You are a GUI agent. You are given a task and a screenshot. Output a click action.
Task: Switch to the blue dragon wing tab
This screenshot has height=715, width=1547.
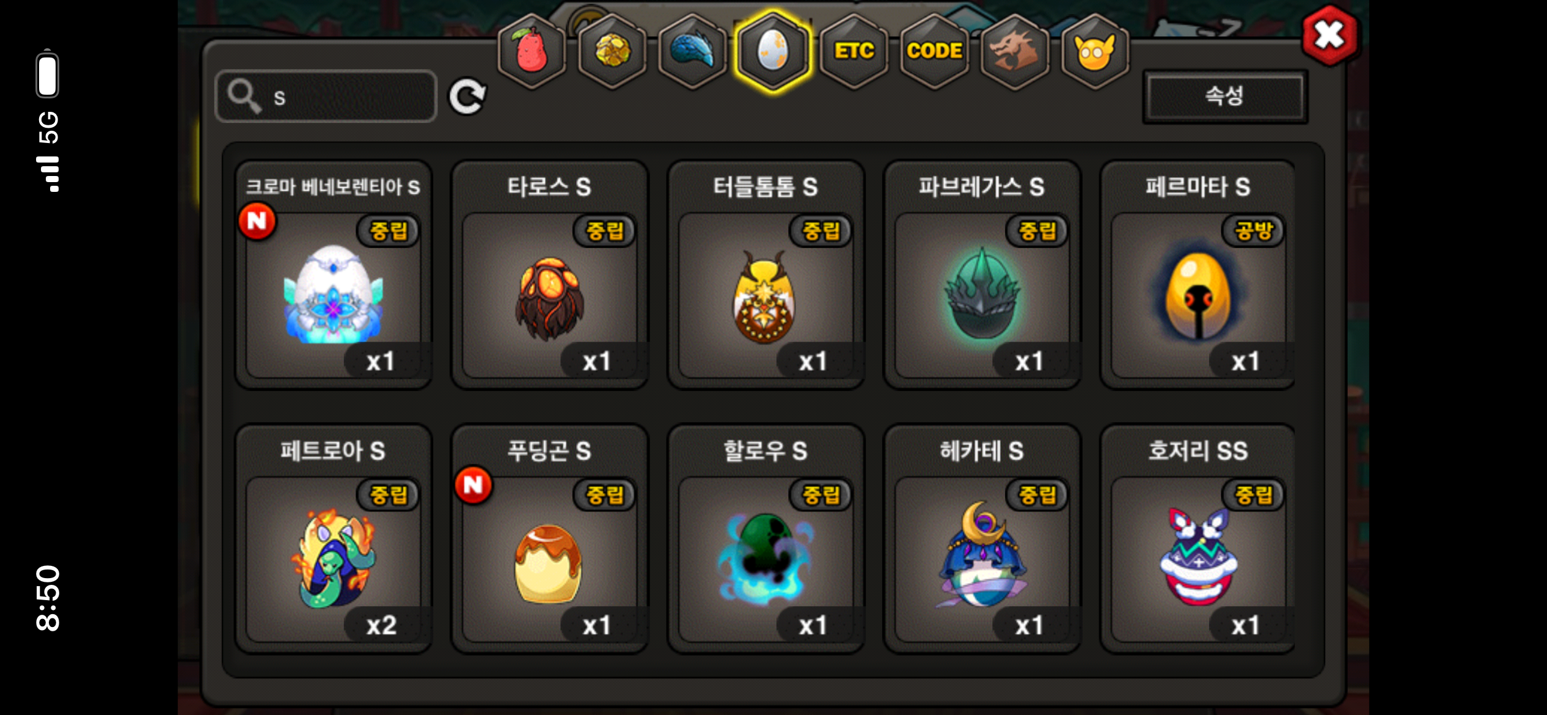tap(693, 51)
